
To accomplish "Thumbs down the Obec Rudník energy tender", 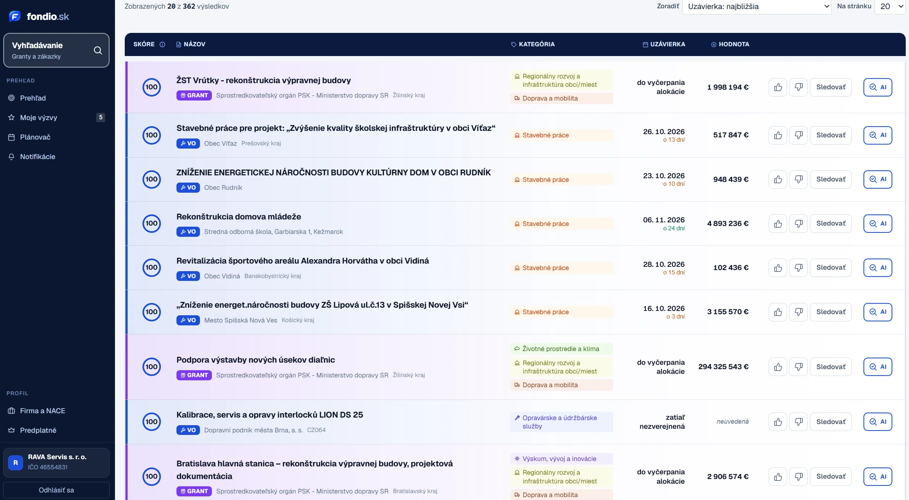I will tap(798, 179).
